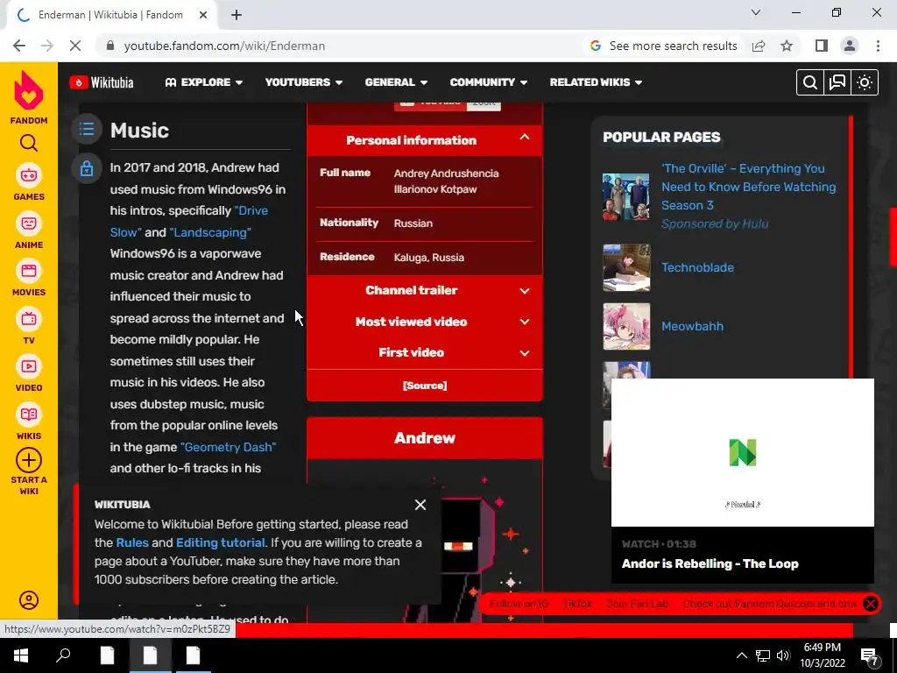The width and height of the screenshot is (897, 673).
Task: Bookmark this page with star icon
Action: [x=787, y=46]
